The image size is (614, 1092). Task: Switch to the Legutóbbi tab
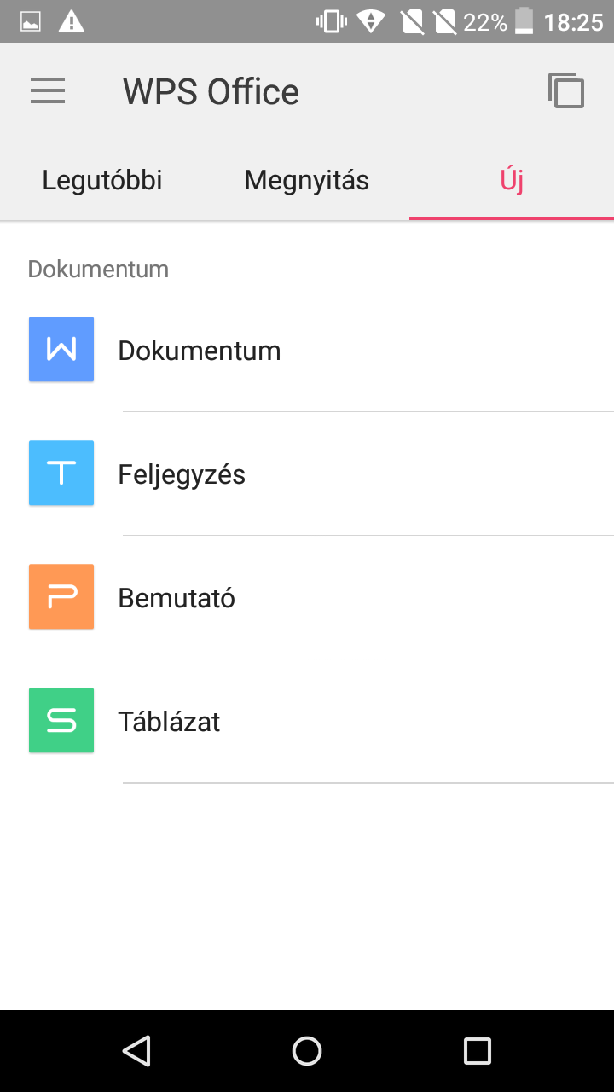pyautogui.click(x=102, y=181)
